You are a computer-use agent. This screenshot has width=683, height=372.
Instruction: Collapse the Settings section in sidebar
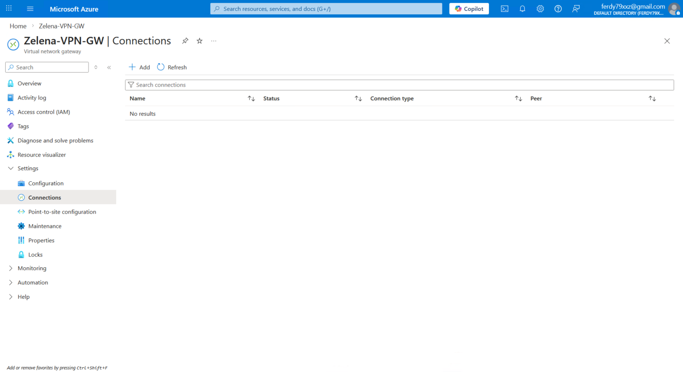point(11,168)
